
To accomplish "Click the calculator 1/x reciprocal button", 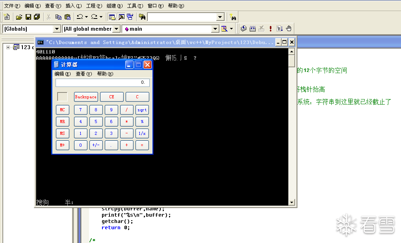I will tap(142, 133).
